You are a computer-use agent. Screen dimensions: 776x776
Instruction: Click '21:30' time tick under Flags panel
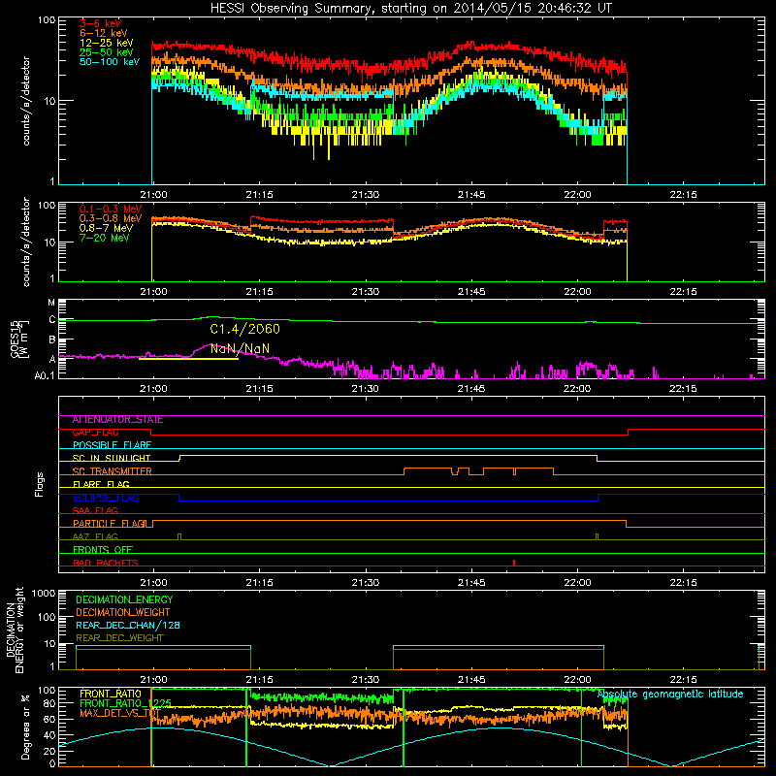366,583
